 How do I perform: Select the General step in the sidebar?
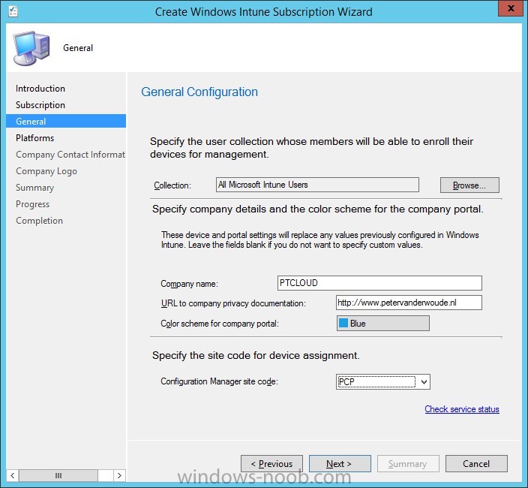(x=66, y=122)
